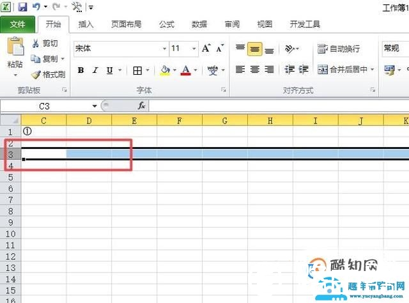Toggle underline formatting

pos(110,70)
